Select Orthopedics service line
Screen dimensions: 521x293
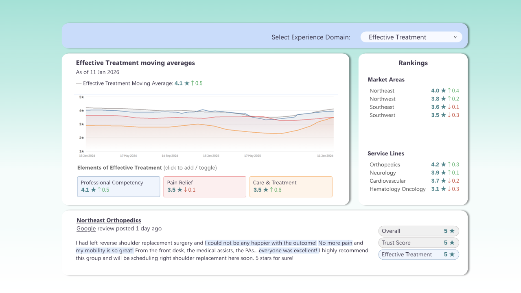(385, 164)
